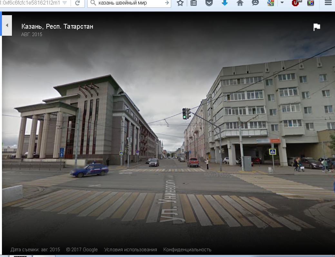Open the smiley chat icon
335x257 pixels.
coord(255,3)
